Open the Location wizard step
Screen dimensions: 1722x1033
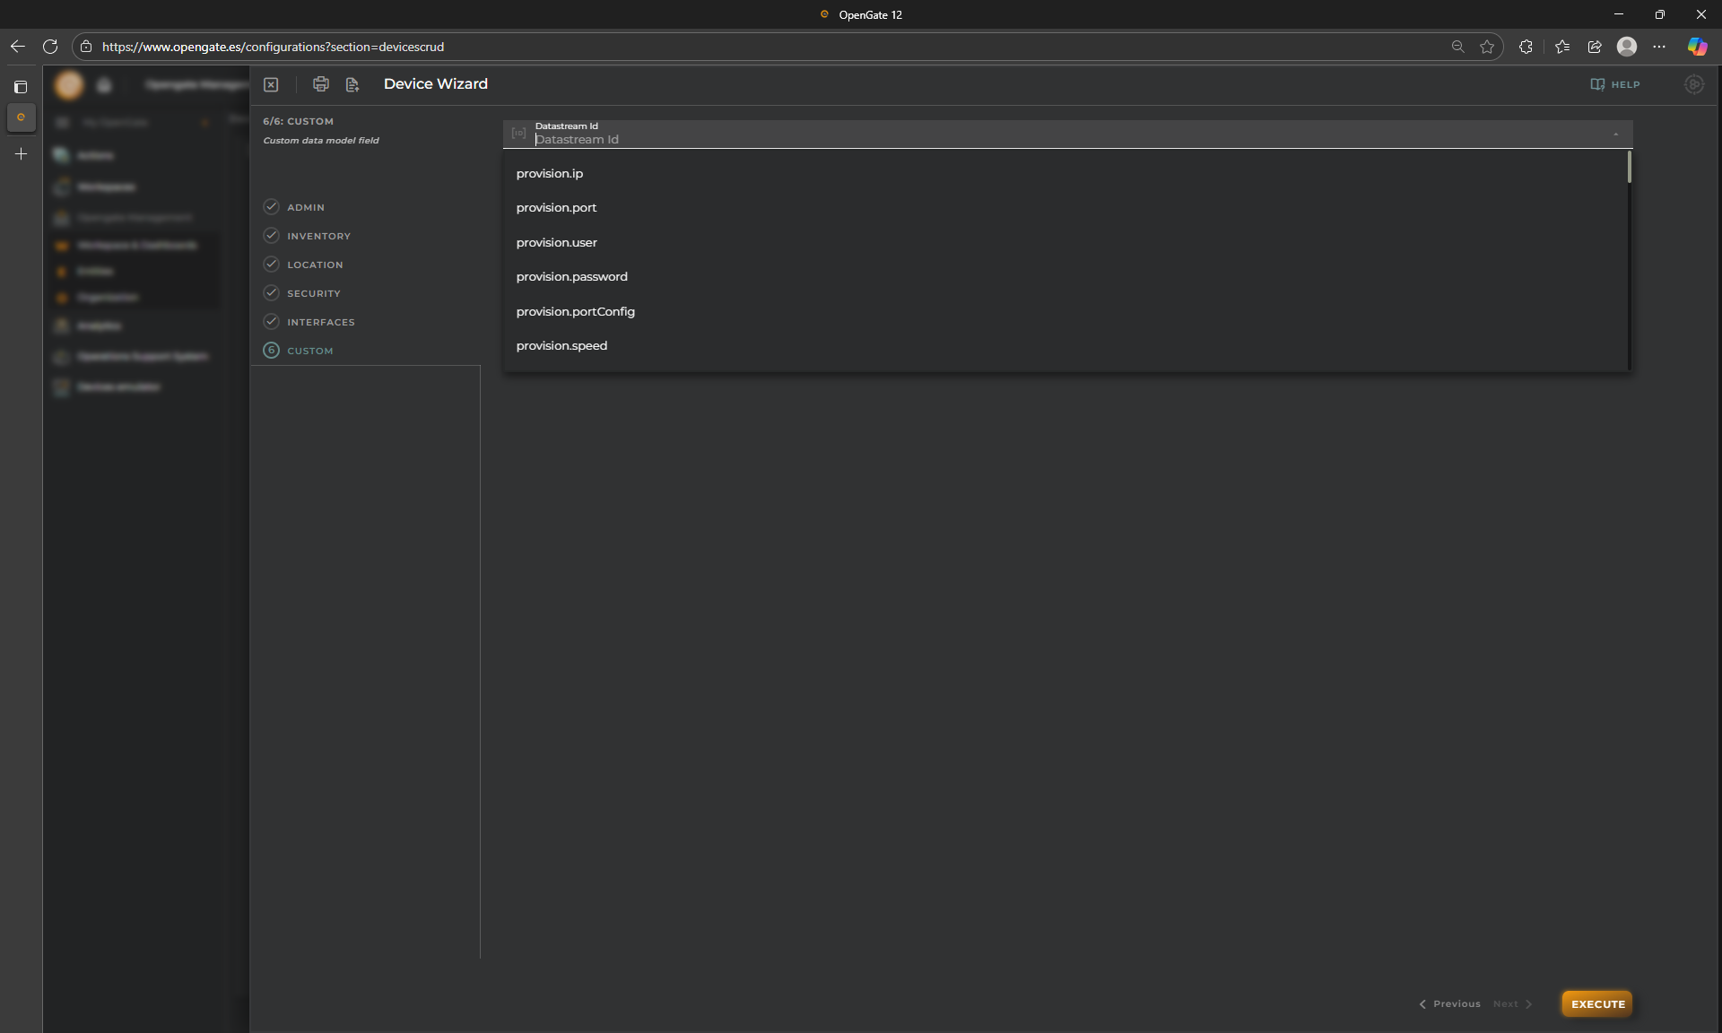click(314, 265)
